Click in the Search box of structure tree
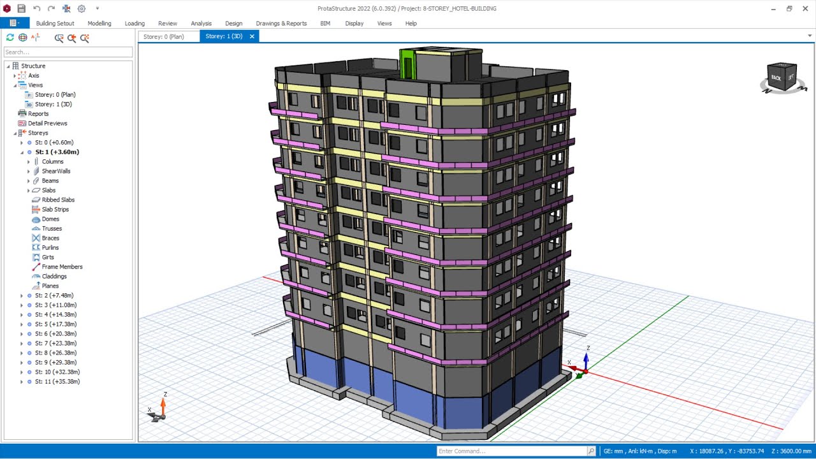Viewport: 816px width, 459px height. pos(68,52)
